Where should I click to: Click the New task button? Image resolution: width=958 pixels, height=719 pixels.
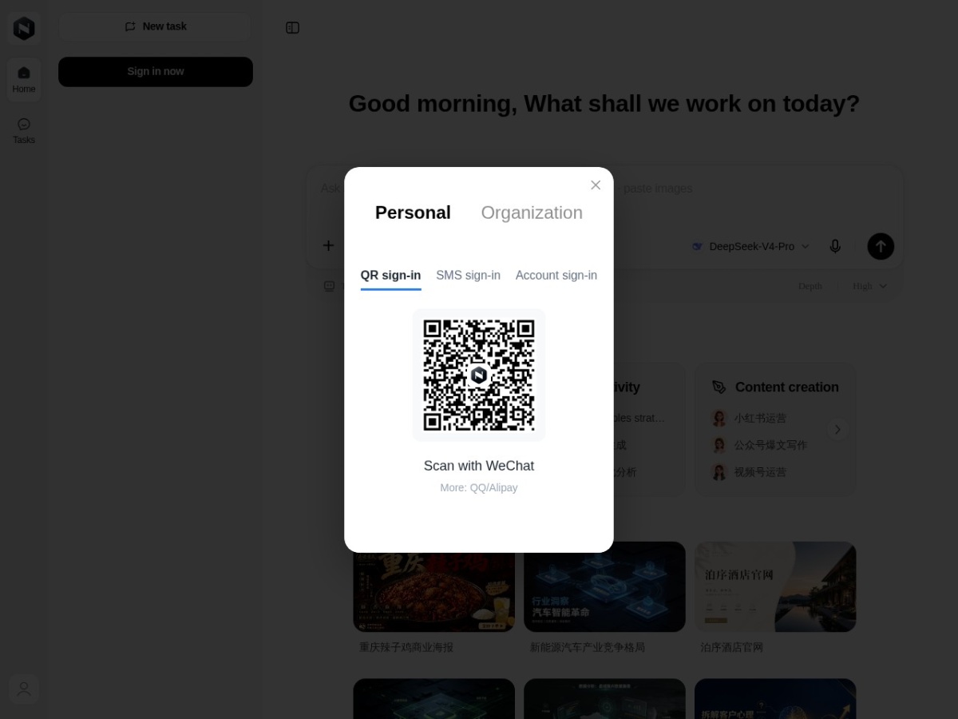156,26
